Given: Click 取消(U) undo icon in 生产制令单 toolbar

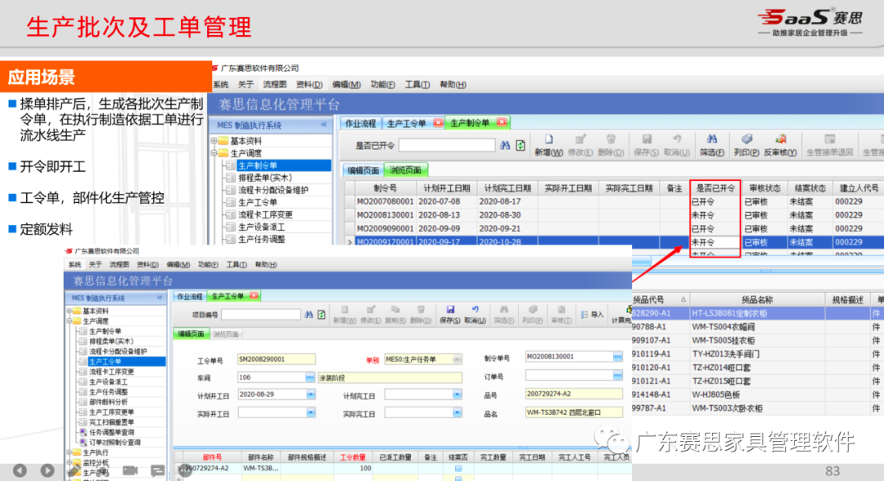Looking at the screenshot, I should click(x=677, y=139).
